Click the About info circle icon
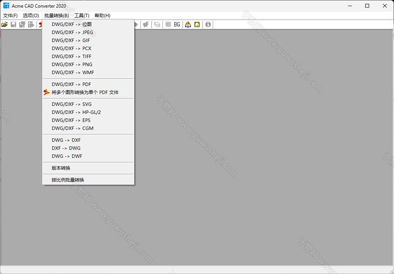Screen dimensions: 394x274 click(x=208, y=24)
